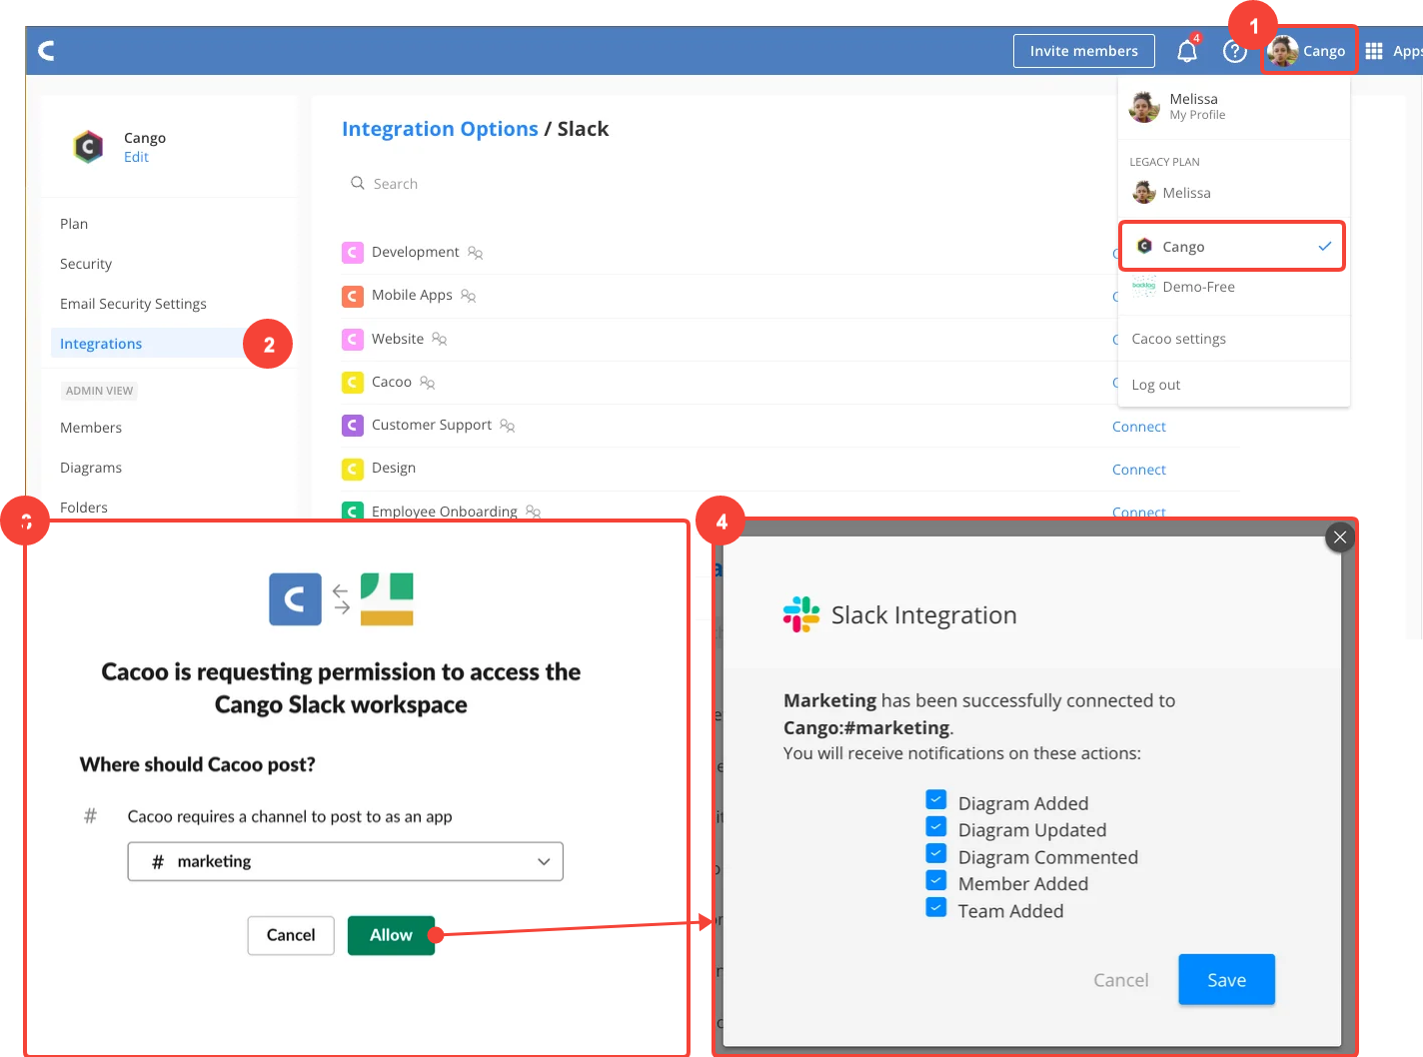The height and width of the screenshot is (1057, 1423).
Task: Choose Log out from account menu
Action: click(1156, 385)
